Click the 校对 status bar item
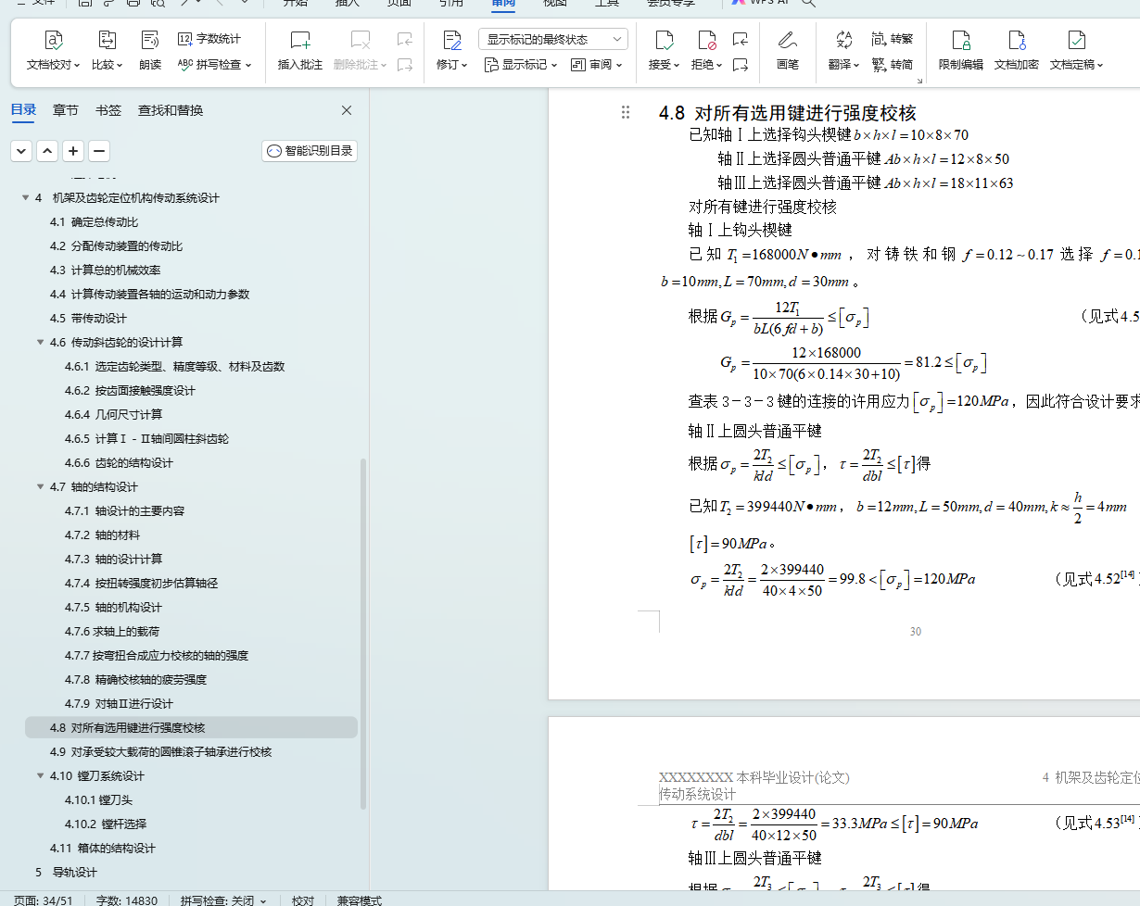 coord(303,900)
